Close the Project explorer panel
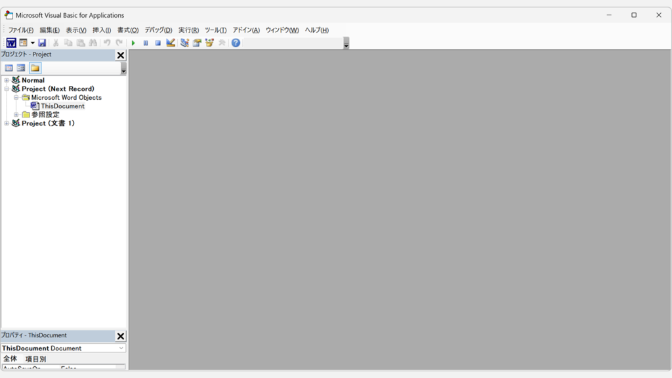Screen dimensions: 672x378 [x=121, y=55]
